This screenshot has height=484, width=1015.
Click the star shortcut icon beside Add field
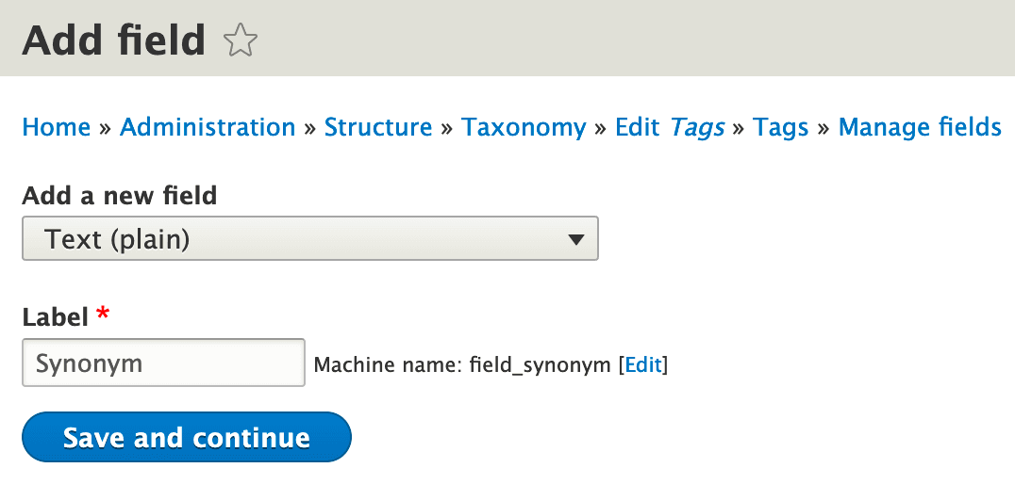pos(241,41)
